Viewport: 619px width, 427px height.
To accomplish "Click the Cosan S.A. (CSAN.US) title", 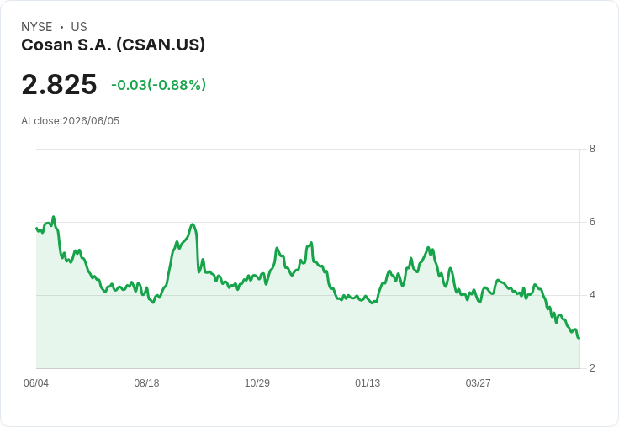I will click(114, 45).
